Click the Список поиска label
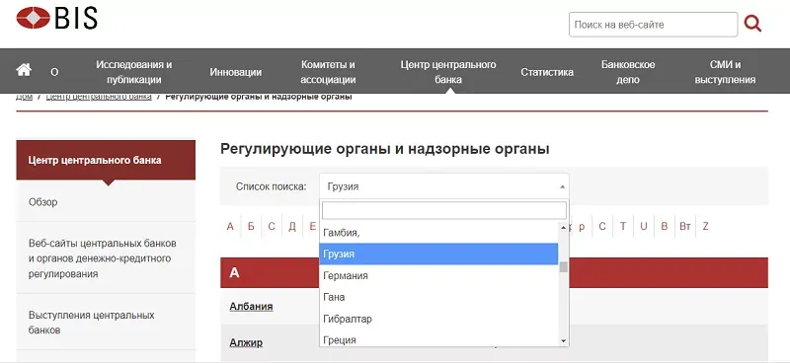 click(x=271, y=186)
